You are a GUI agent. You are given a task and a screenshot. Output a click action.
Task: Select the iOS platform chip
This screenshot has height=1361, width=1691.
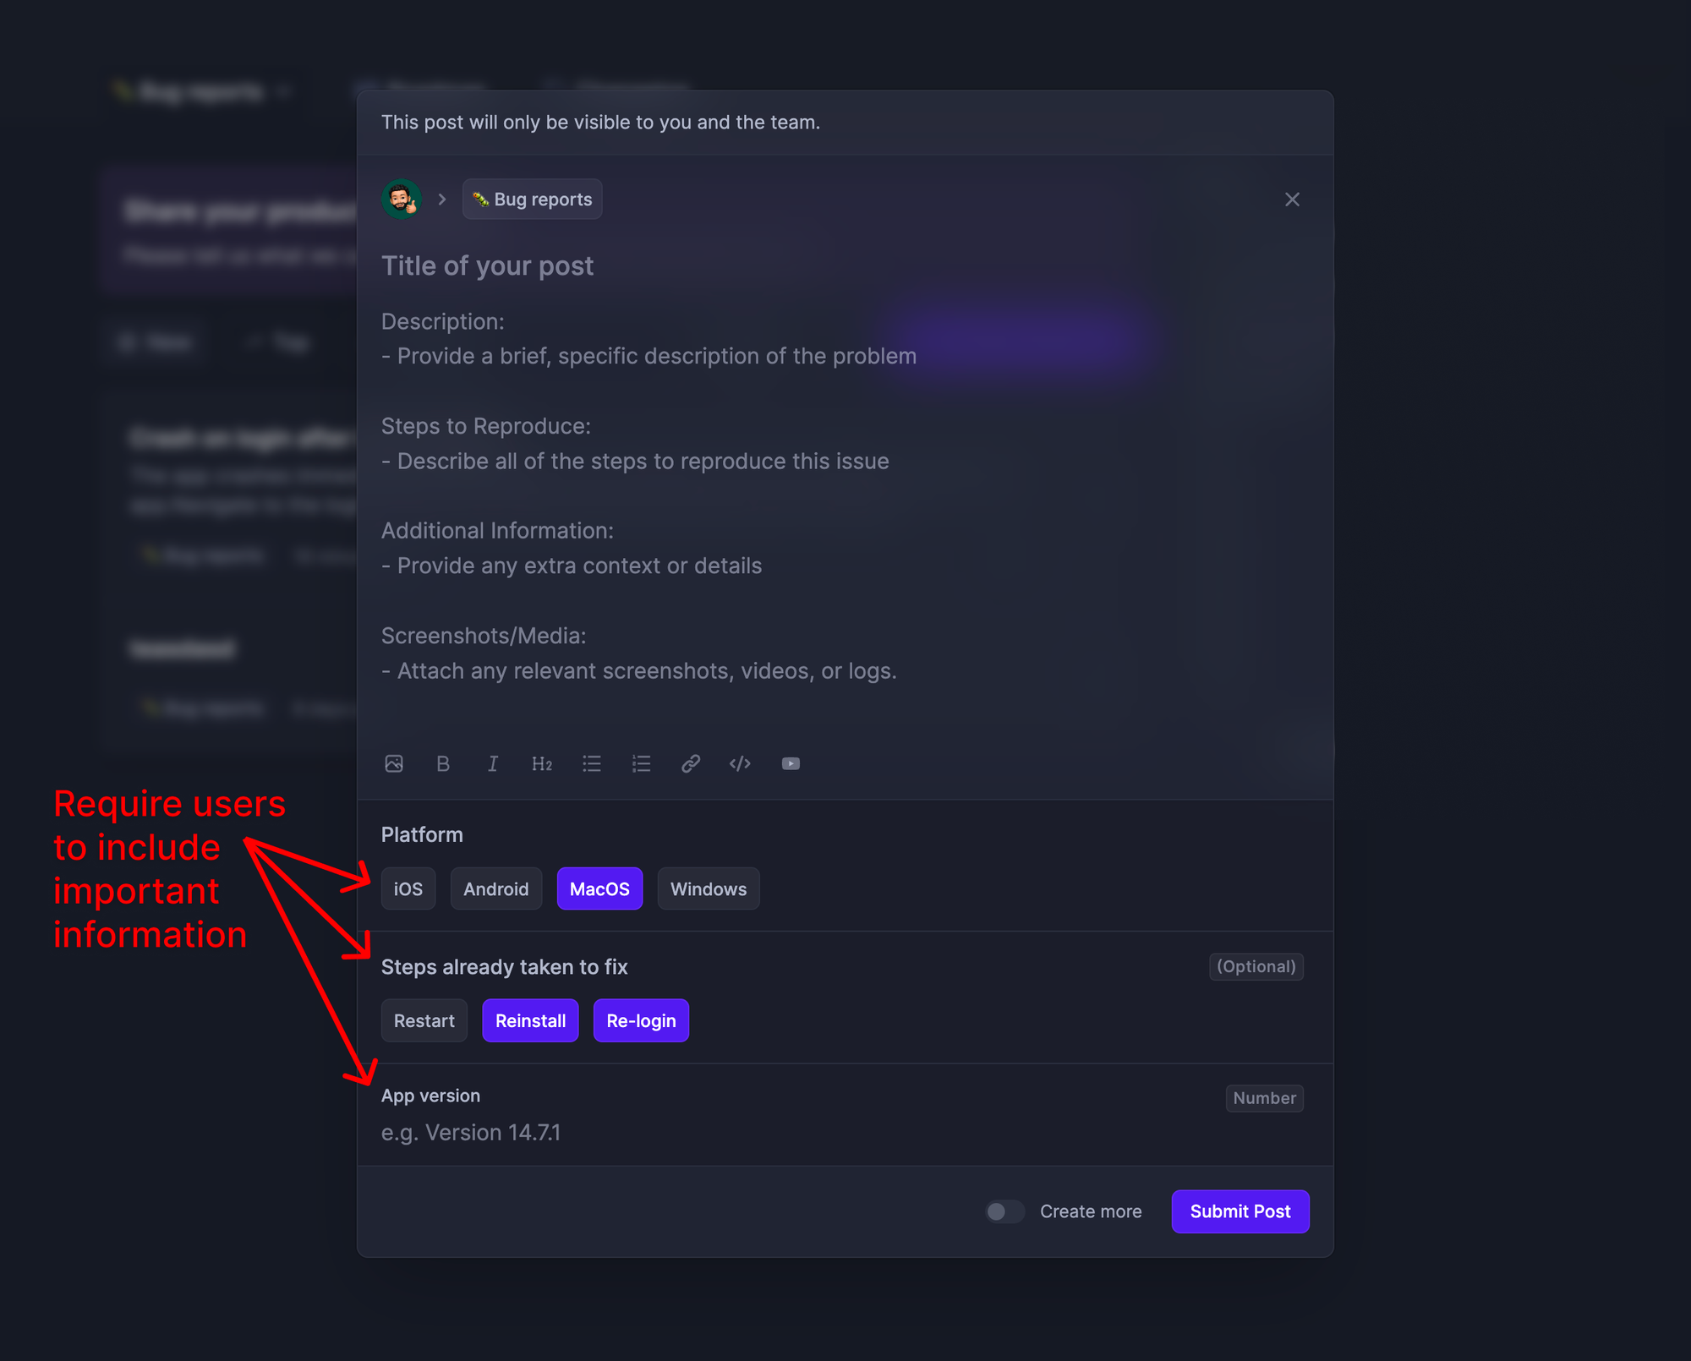[x=408, y=888]
